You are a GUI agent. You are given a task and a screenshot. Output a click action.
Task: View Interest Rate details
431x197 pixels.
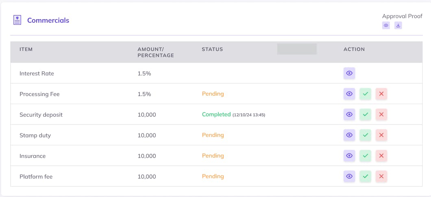pyautogui.click(x=349, y=73)
